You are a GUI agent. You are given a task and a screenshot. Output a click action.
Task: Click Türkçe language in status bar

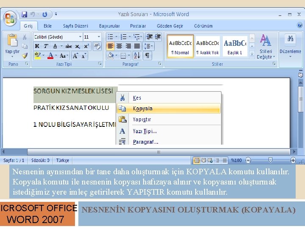pyautogui.click(x=62, y=160)
